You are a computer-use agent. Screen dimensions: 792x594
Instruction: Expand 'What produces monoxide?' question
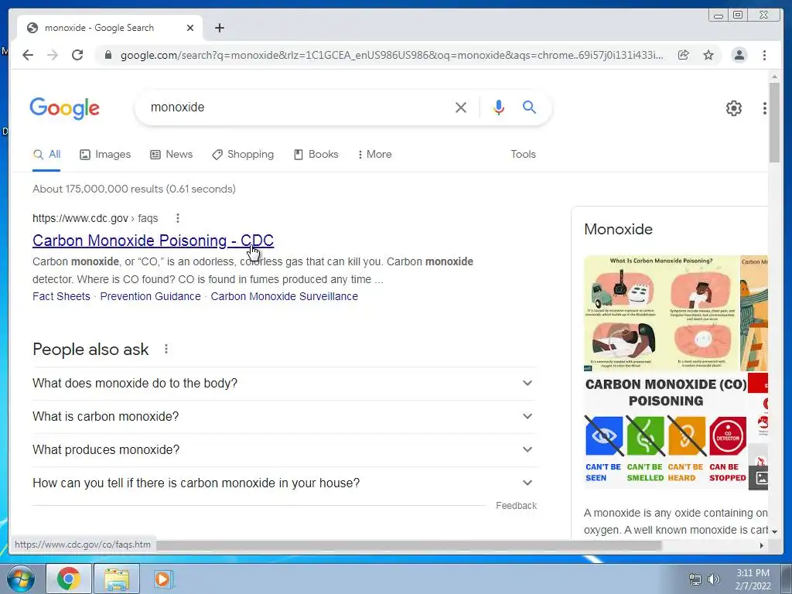coord(285,449)
